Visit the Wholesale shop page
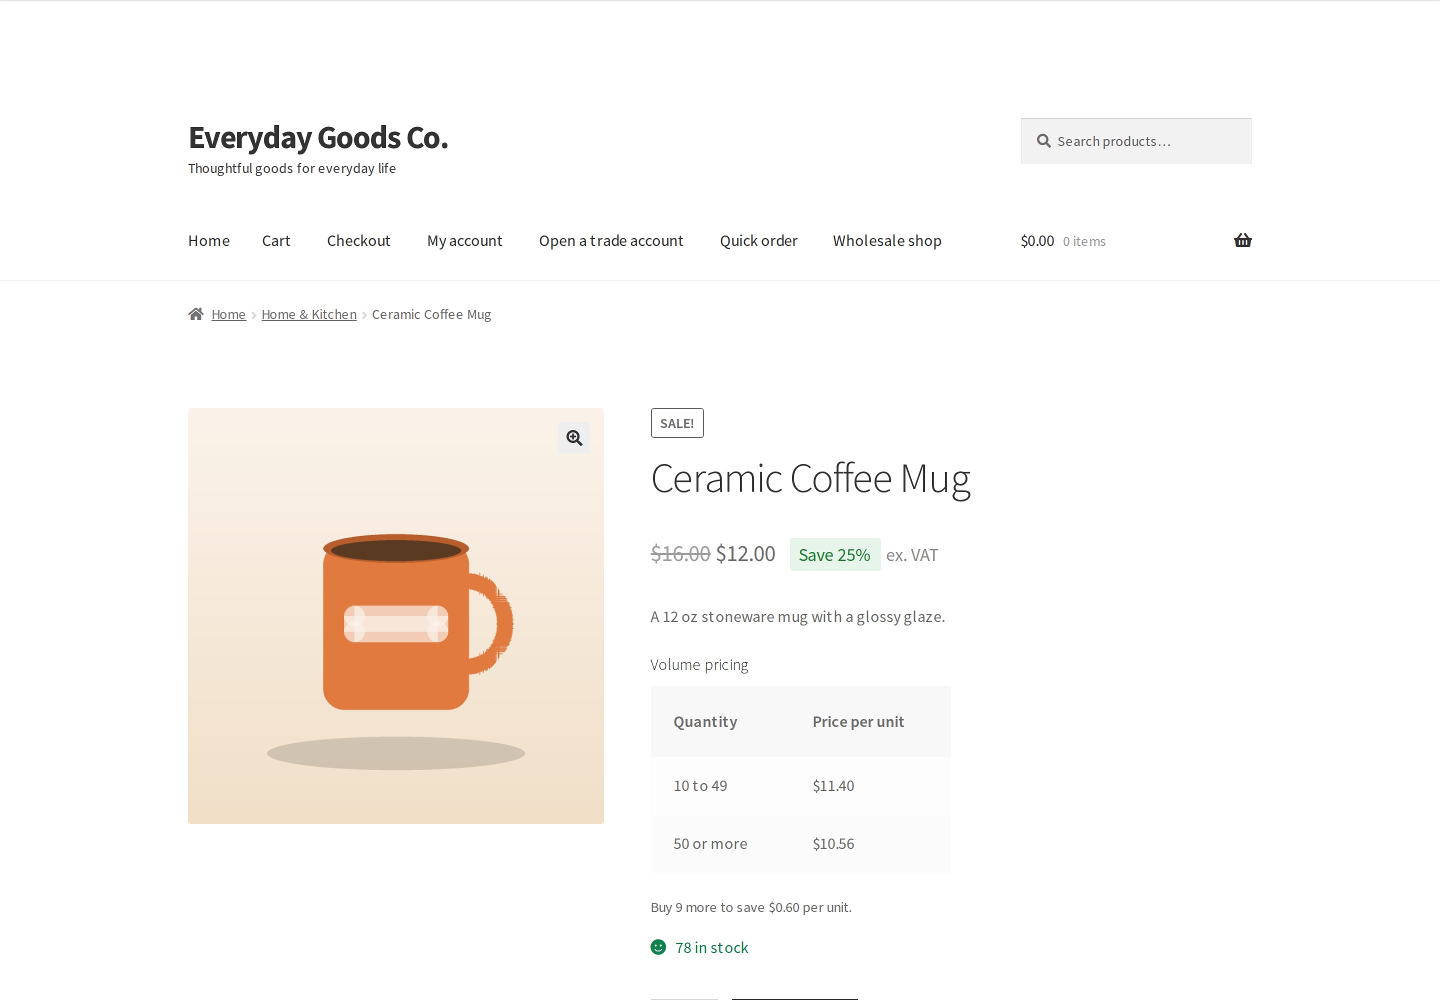Viewport: 1440px width, 1000px height. tap(886, 240)
